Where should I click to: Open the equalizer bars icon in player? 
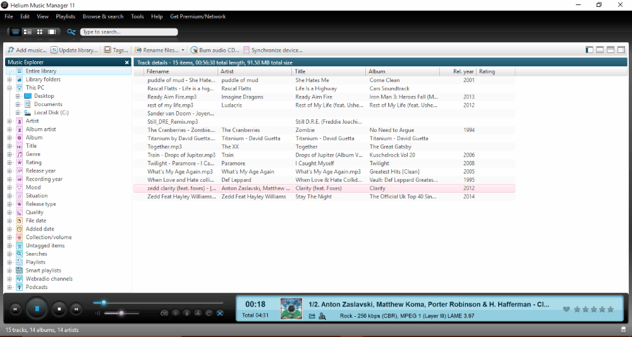[x=197, y=313]
